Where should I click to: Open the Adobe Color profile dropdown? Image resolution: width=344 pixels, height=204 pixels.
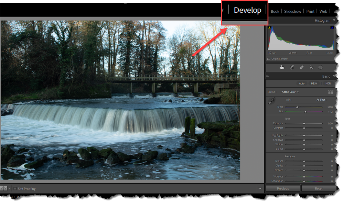pyautogui.click(x=290, y=92)
